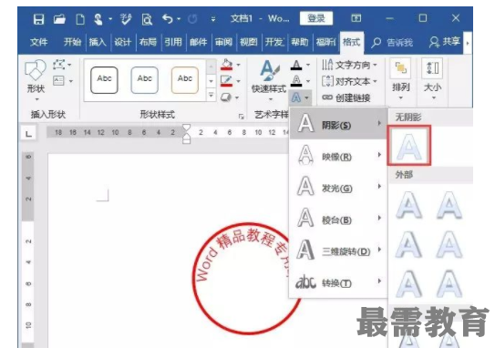Click the shape outline pen icon
The image size is (495, 358).
pyautogui.click(x=227, y=81)
